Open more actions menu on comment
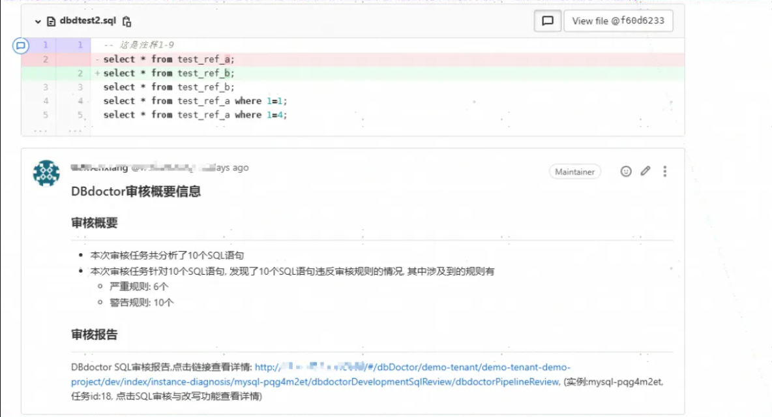 (664, 171)
